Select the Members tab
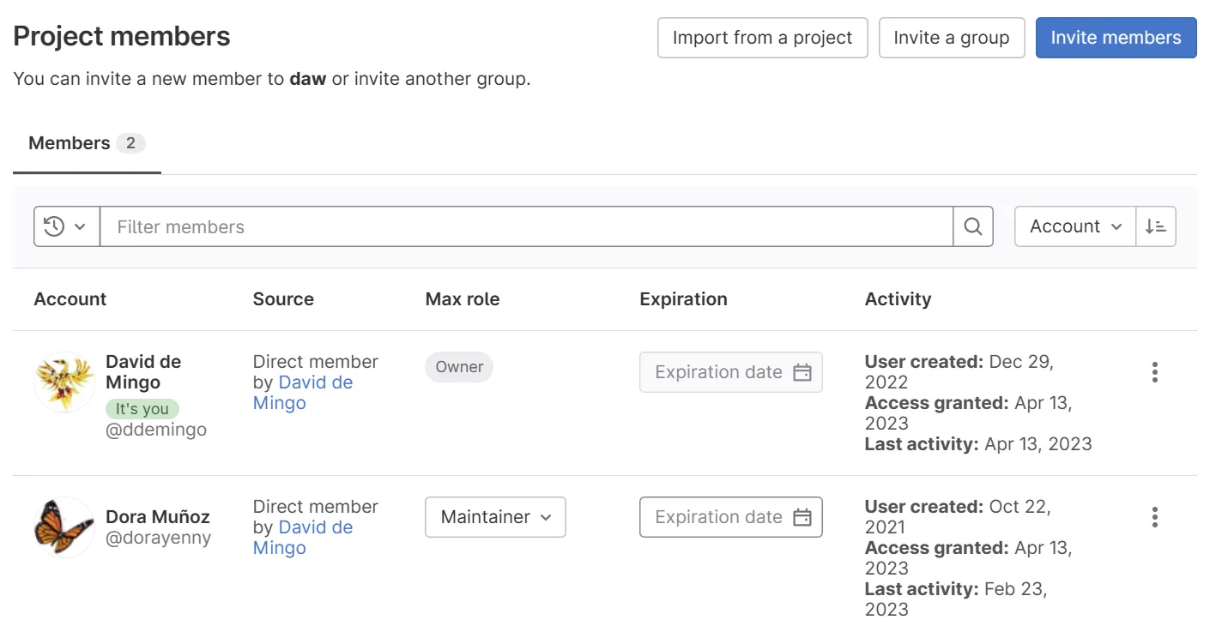Viewport: 1210px width, 638px height. point(86,143)
